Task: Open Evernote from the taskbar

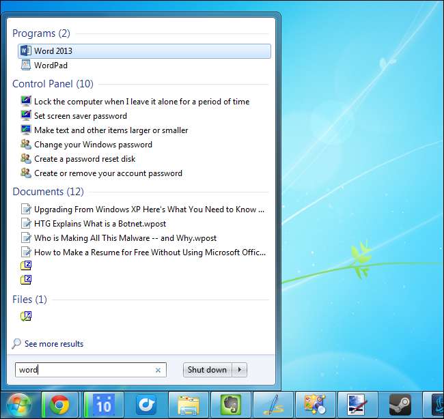Action: (x=229, y=405)
